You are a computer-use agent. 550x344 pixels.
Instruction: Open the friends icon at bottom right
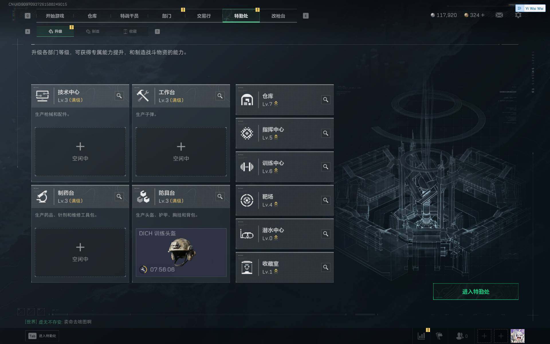[461, 336]
